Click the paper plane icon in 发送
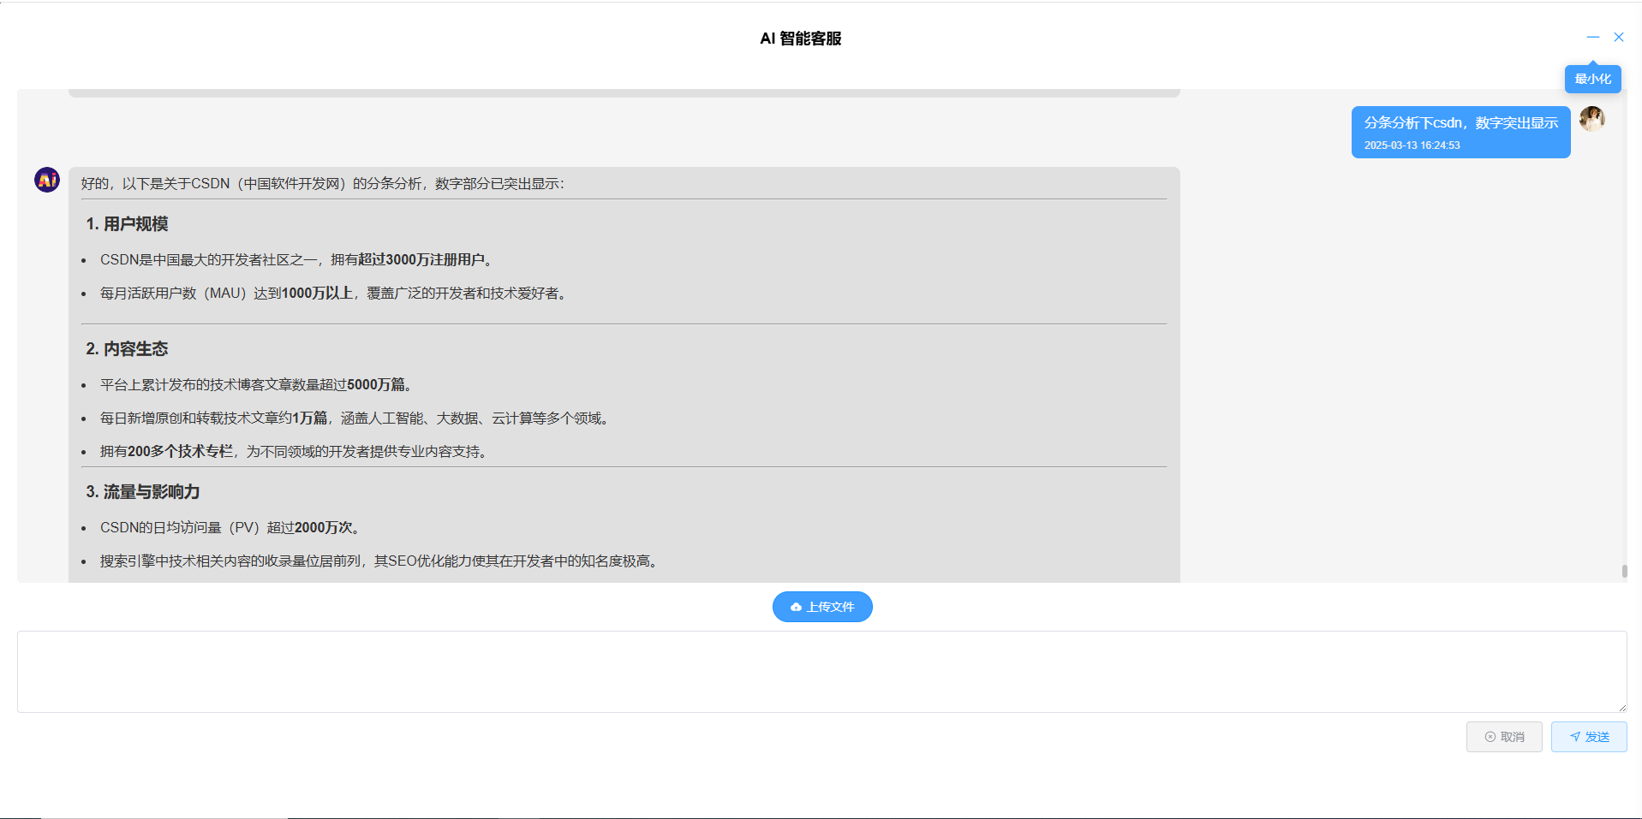This screenshot has height=819, width=1642. click(1575, 737)
